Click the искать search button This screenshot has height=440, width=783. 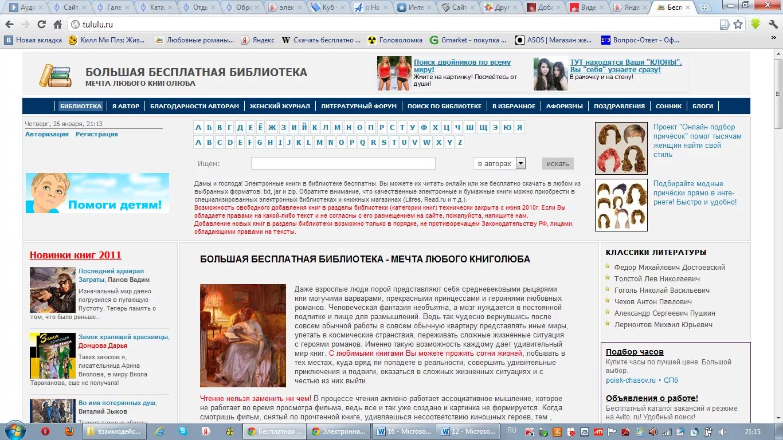[558, 163]
